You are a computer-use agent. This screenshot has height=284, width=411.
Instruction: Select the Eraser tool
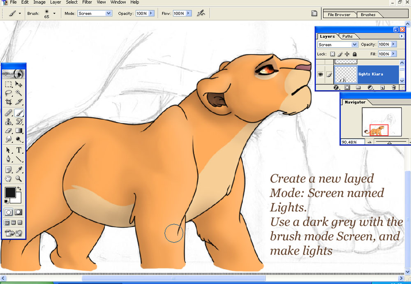pos(8,130)
